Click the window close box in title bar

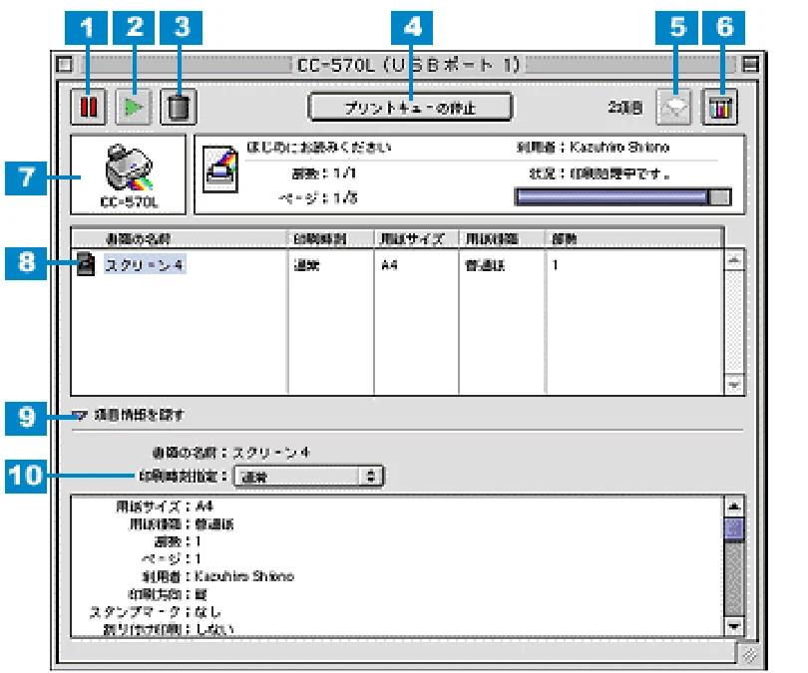pyautogui.click(x=65, y=65)
